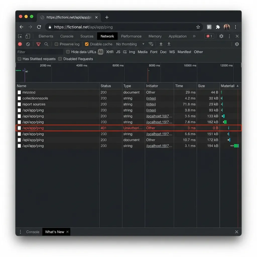The width and height of the screenshot is (257, 257).
Task: Switch to the Console tab
Action: 67,36
